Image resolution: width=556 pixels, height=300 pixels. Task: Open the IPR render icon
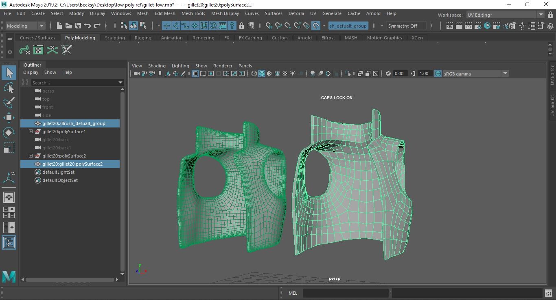[468, 26]
